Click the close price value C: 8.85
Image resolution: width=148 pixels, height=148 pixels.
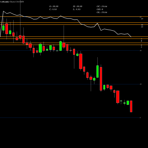[x=53, y=9]
